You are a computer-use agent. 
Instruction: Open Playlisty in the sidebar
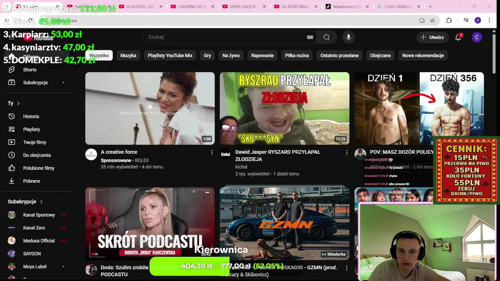click(31, 129)
